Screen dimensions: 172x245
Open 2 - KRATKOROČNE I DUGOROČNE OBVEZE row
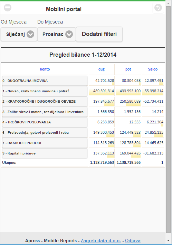[45, 101]
